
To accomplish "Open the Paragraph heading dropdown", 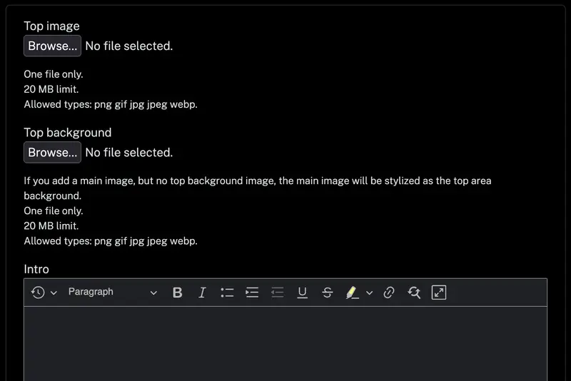I will tap(112, 293).
